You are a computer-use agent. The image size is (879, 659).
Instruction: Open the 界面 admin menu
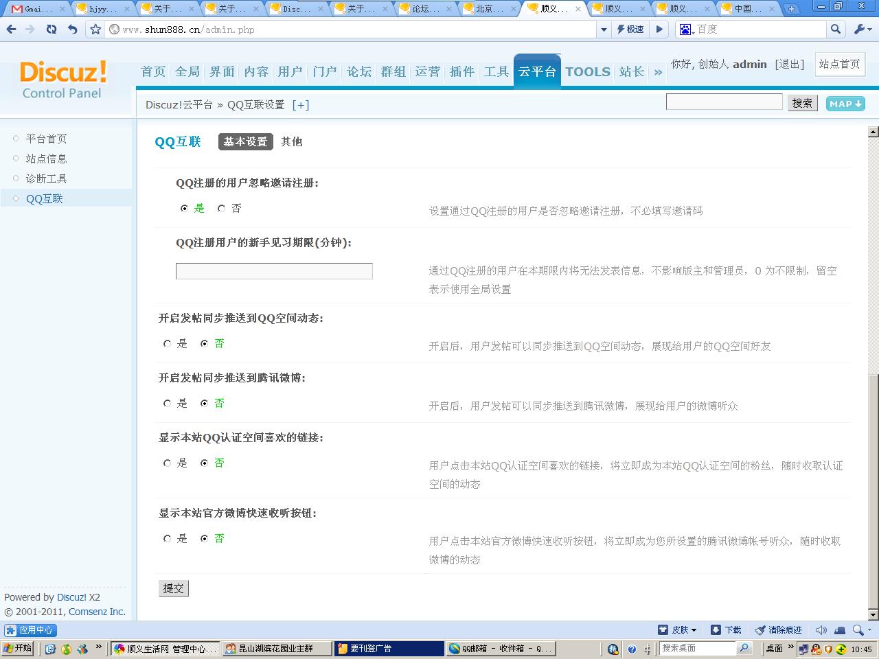[222, 71]
